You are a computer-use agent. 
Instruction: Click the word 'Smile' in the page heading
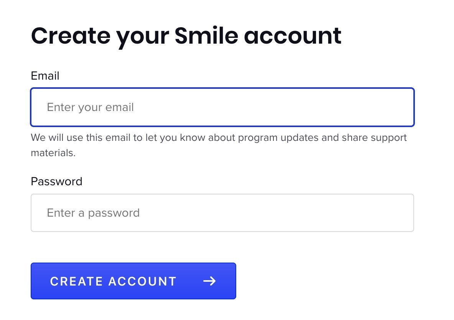(206, 36)
